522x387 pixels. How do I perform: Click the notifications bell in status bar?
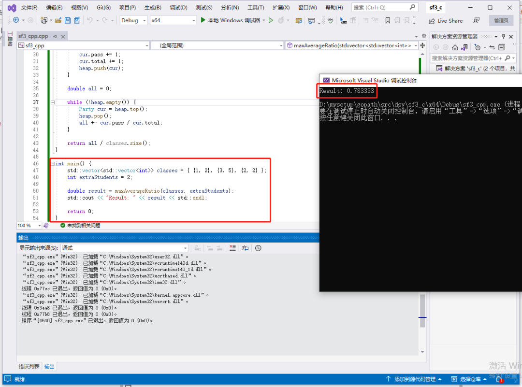point(499,379)
